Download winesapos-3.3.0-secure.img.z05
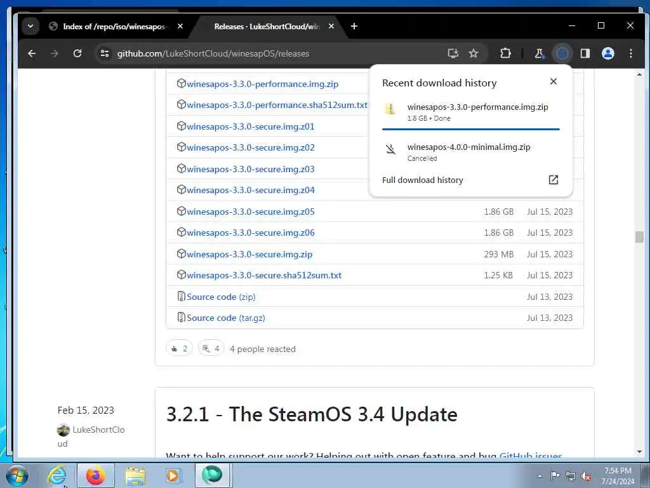This screenshot has width=650, height=488. pyautogui.click(x=250, y=212)
